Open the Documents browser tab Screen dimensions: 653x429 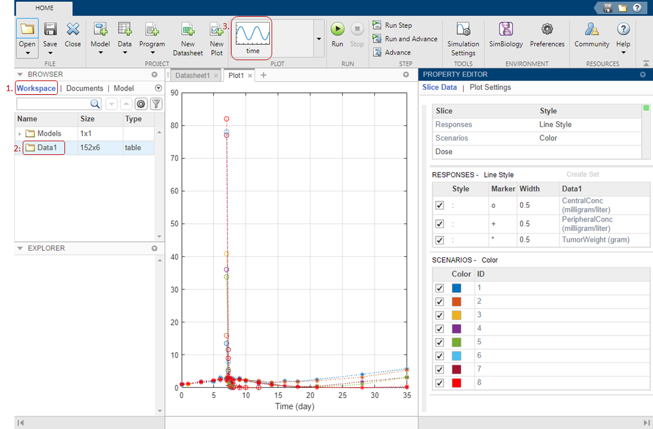pos(85,88)
